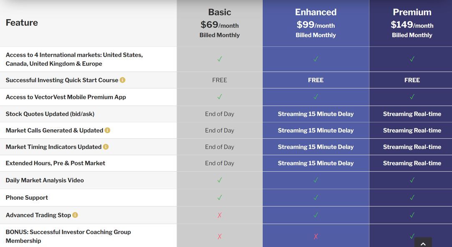Click Premium checkmark for 4 International markets
This screenshot has height=247, width=452.
click(412, 59)
